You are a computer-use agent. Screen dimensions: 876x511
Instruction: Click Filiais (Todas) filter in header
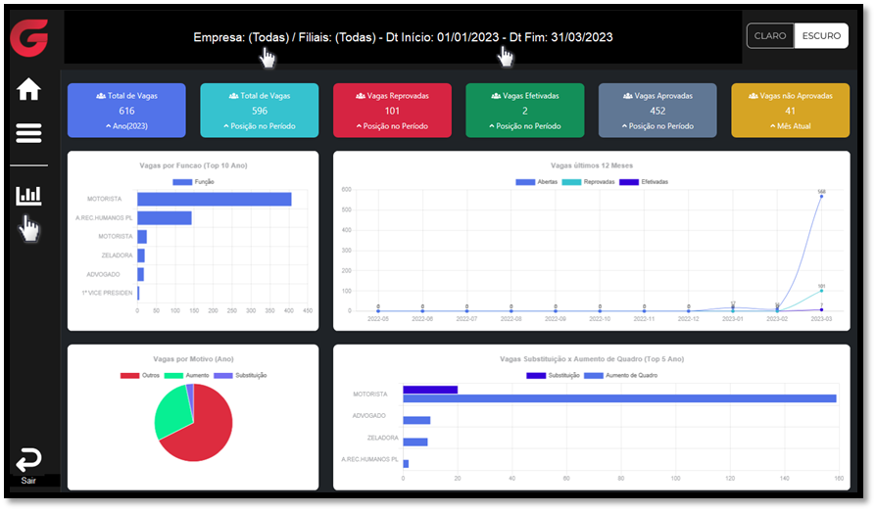tap(337, 37)
